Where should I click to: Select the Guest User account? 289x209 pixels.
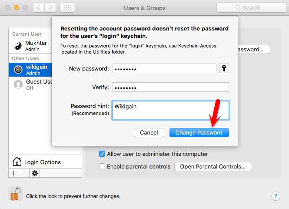[x=30, y=84]
